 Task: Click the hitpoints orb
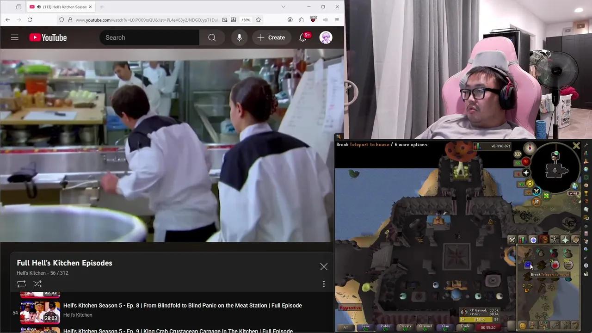[526, 162]
